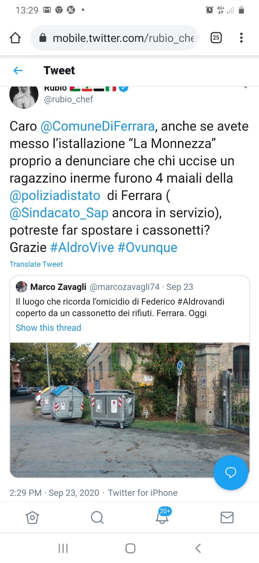This screenshot has width=259, height=563.
Task: Click the URL address bar
Action: click(x=114, y=38)
